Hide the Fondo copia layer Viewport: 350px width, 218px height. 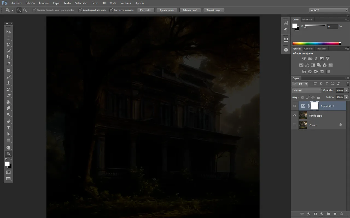click(x=294, y=115)
